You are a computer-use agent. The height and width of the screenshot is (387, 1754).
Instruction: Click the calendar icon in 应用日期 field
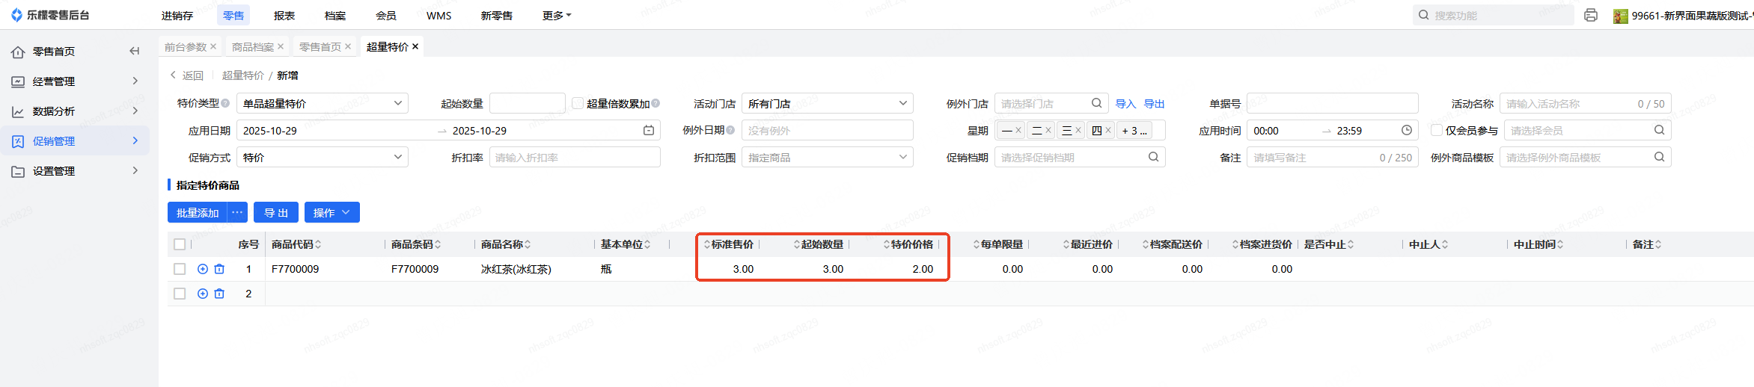(649, 130)
